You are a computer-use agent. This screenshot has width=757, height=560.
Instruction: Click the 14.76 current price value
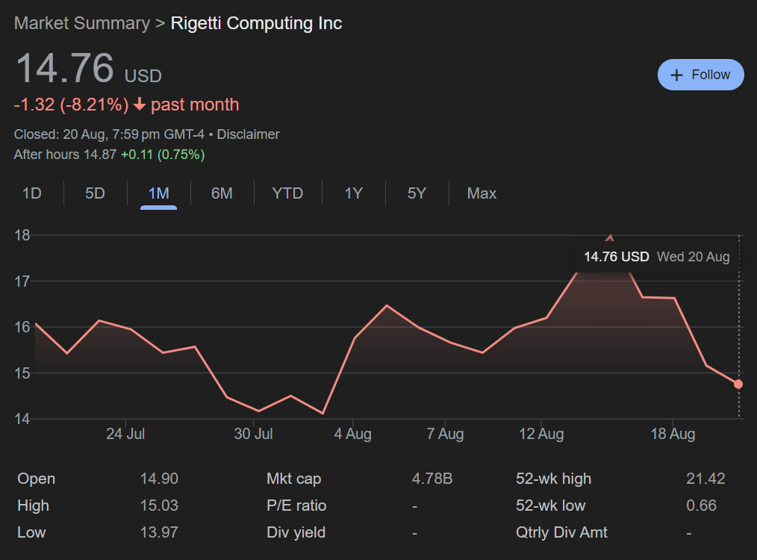click(65, 68)
